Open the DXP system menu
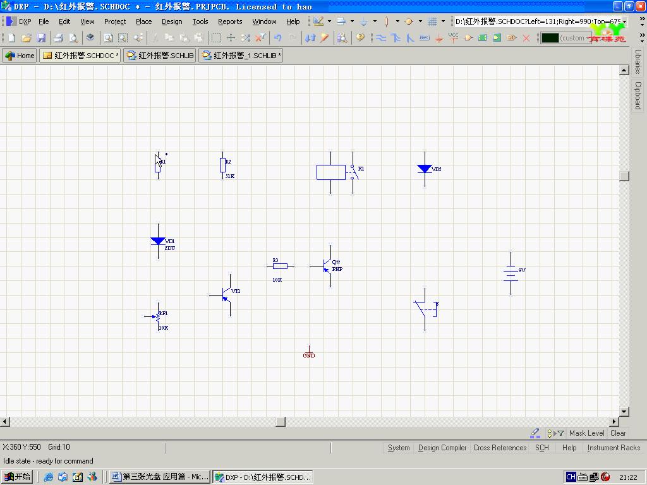Viewport: 647px width, 485px height. 19,21
